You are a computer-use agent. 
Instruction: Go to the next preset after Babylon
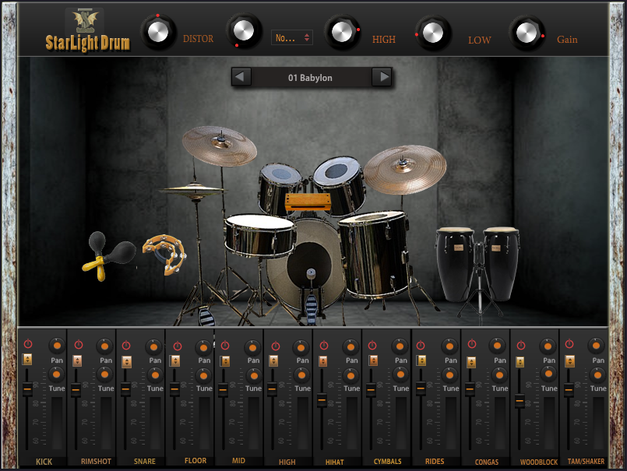click(382, 77)
